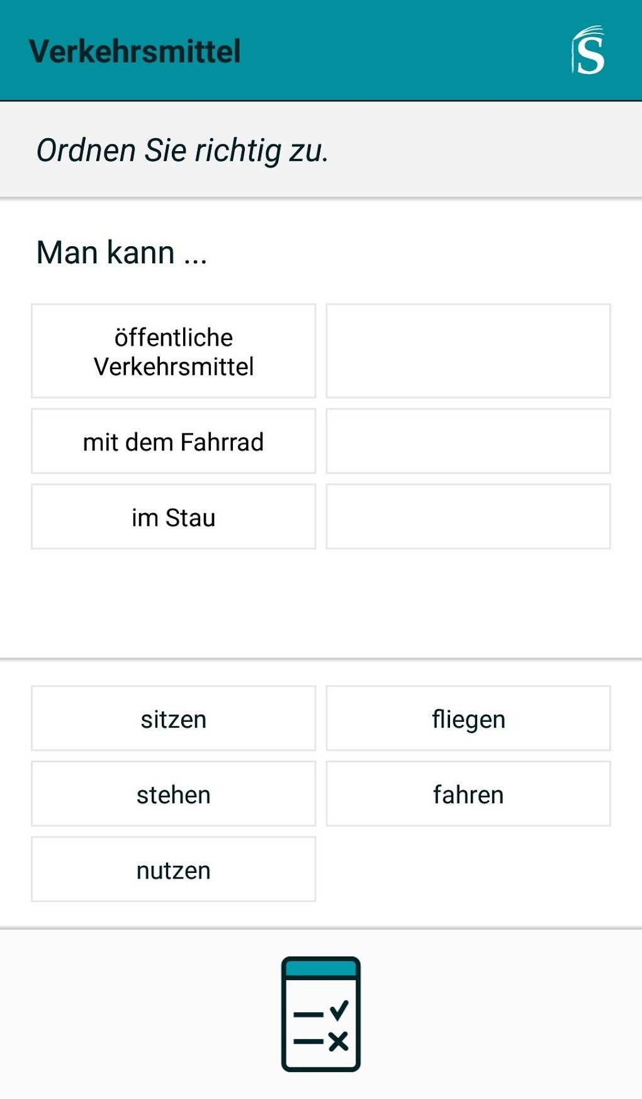Select empty answer slot beside 'im Stau'
Screen dimensions: 642x1099
pos(468,517)
